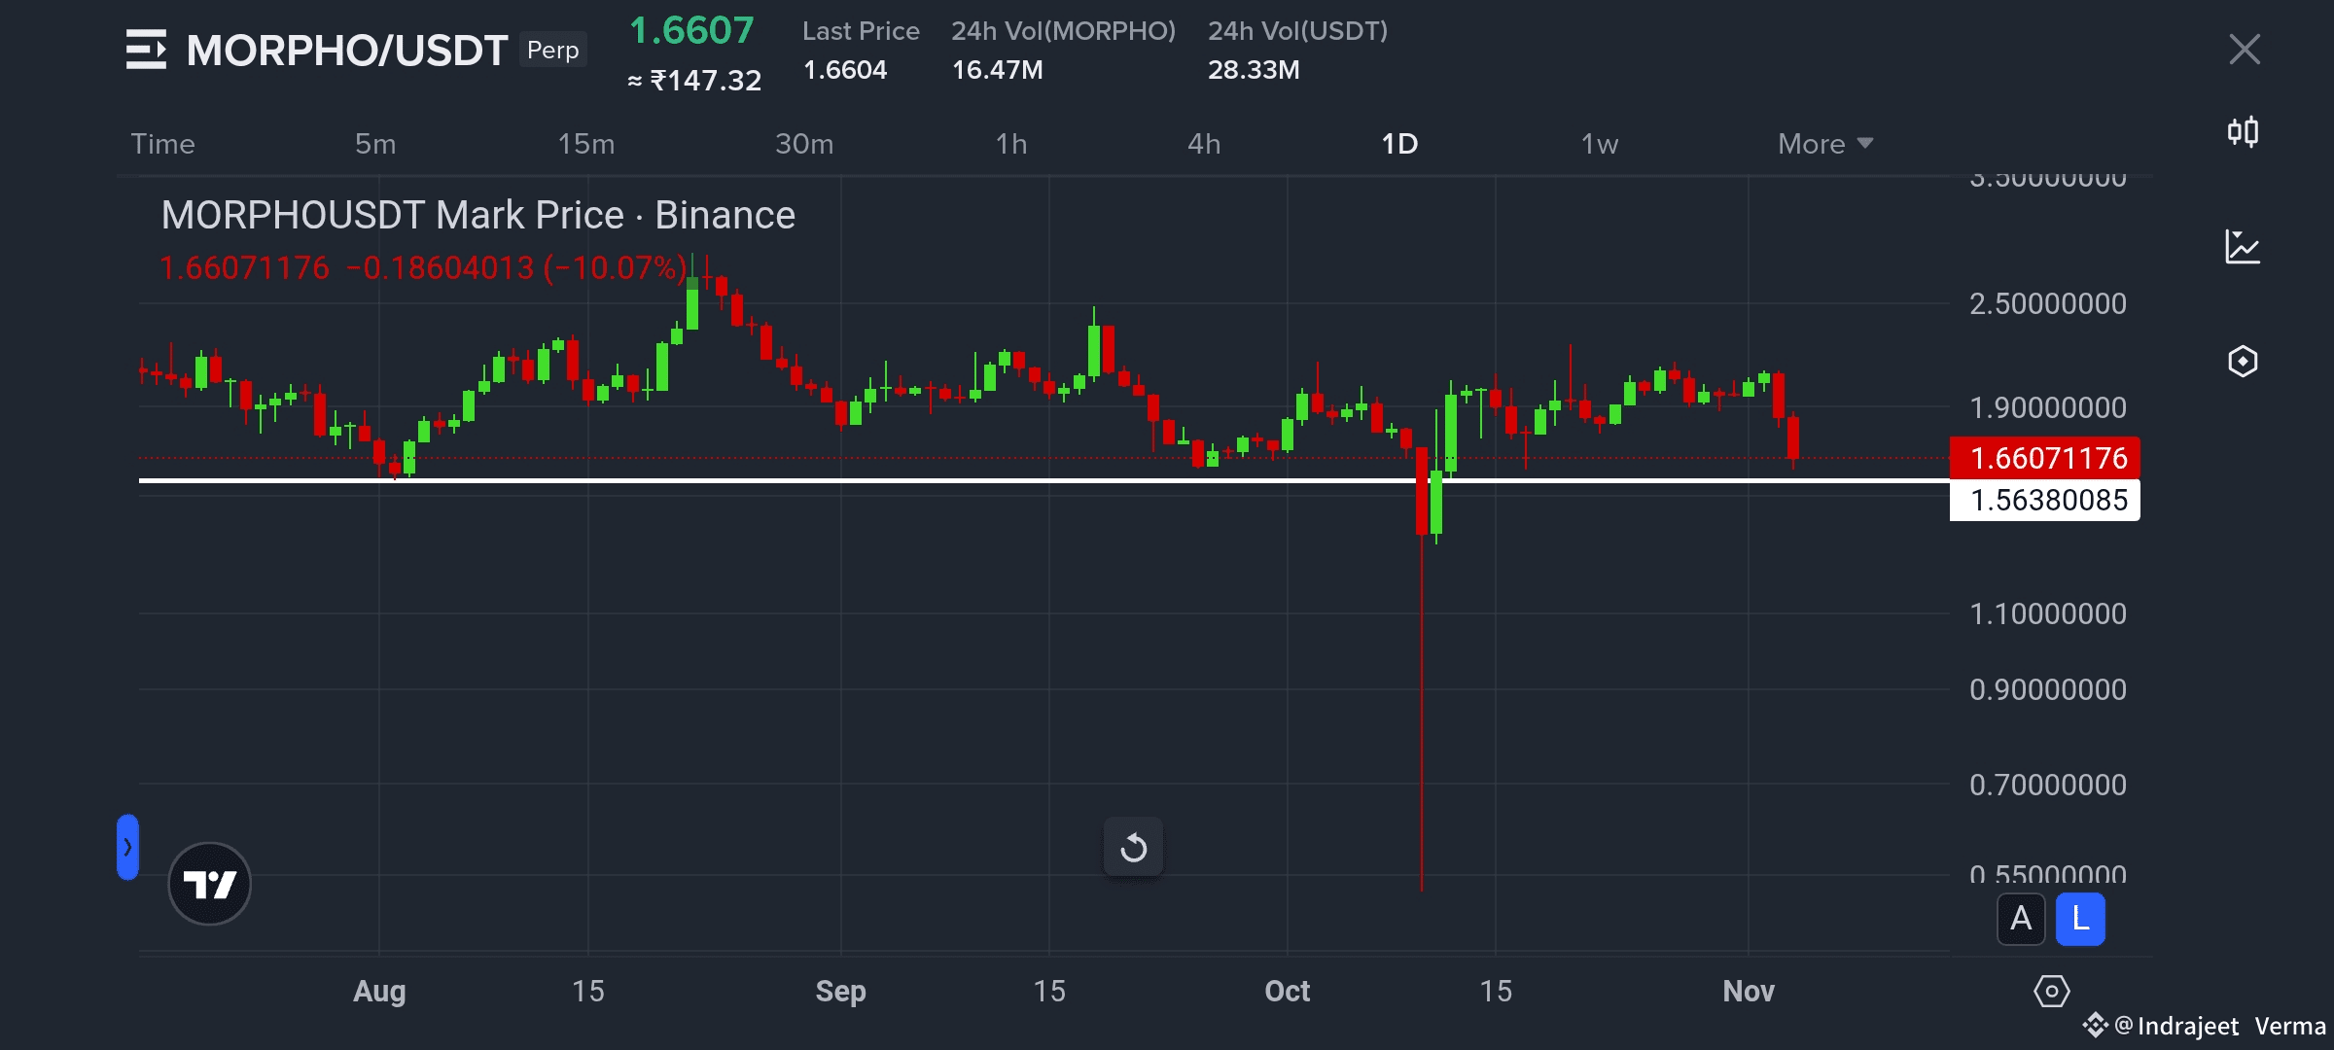Select the 1w timeframe tab
This screenshot has width=2334, height=1050.
[x=1599, y=144]
